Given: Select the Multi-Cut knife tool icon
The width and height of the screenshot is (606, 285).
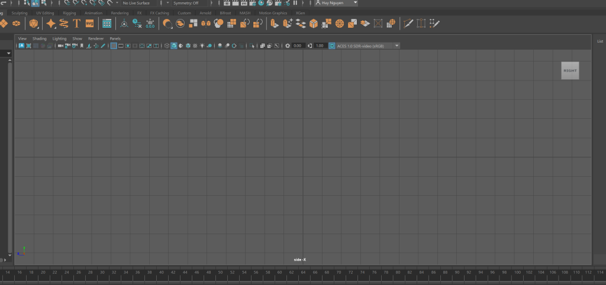Looking at the screenshot, I should coord(408,24).
